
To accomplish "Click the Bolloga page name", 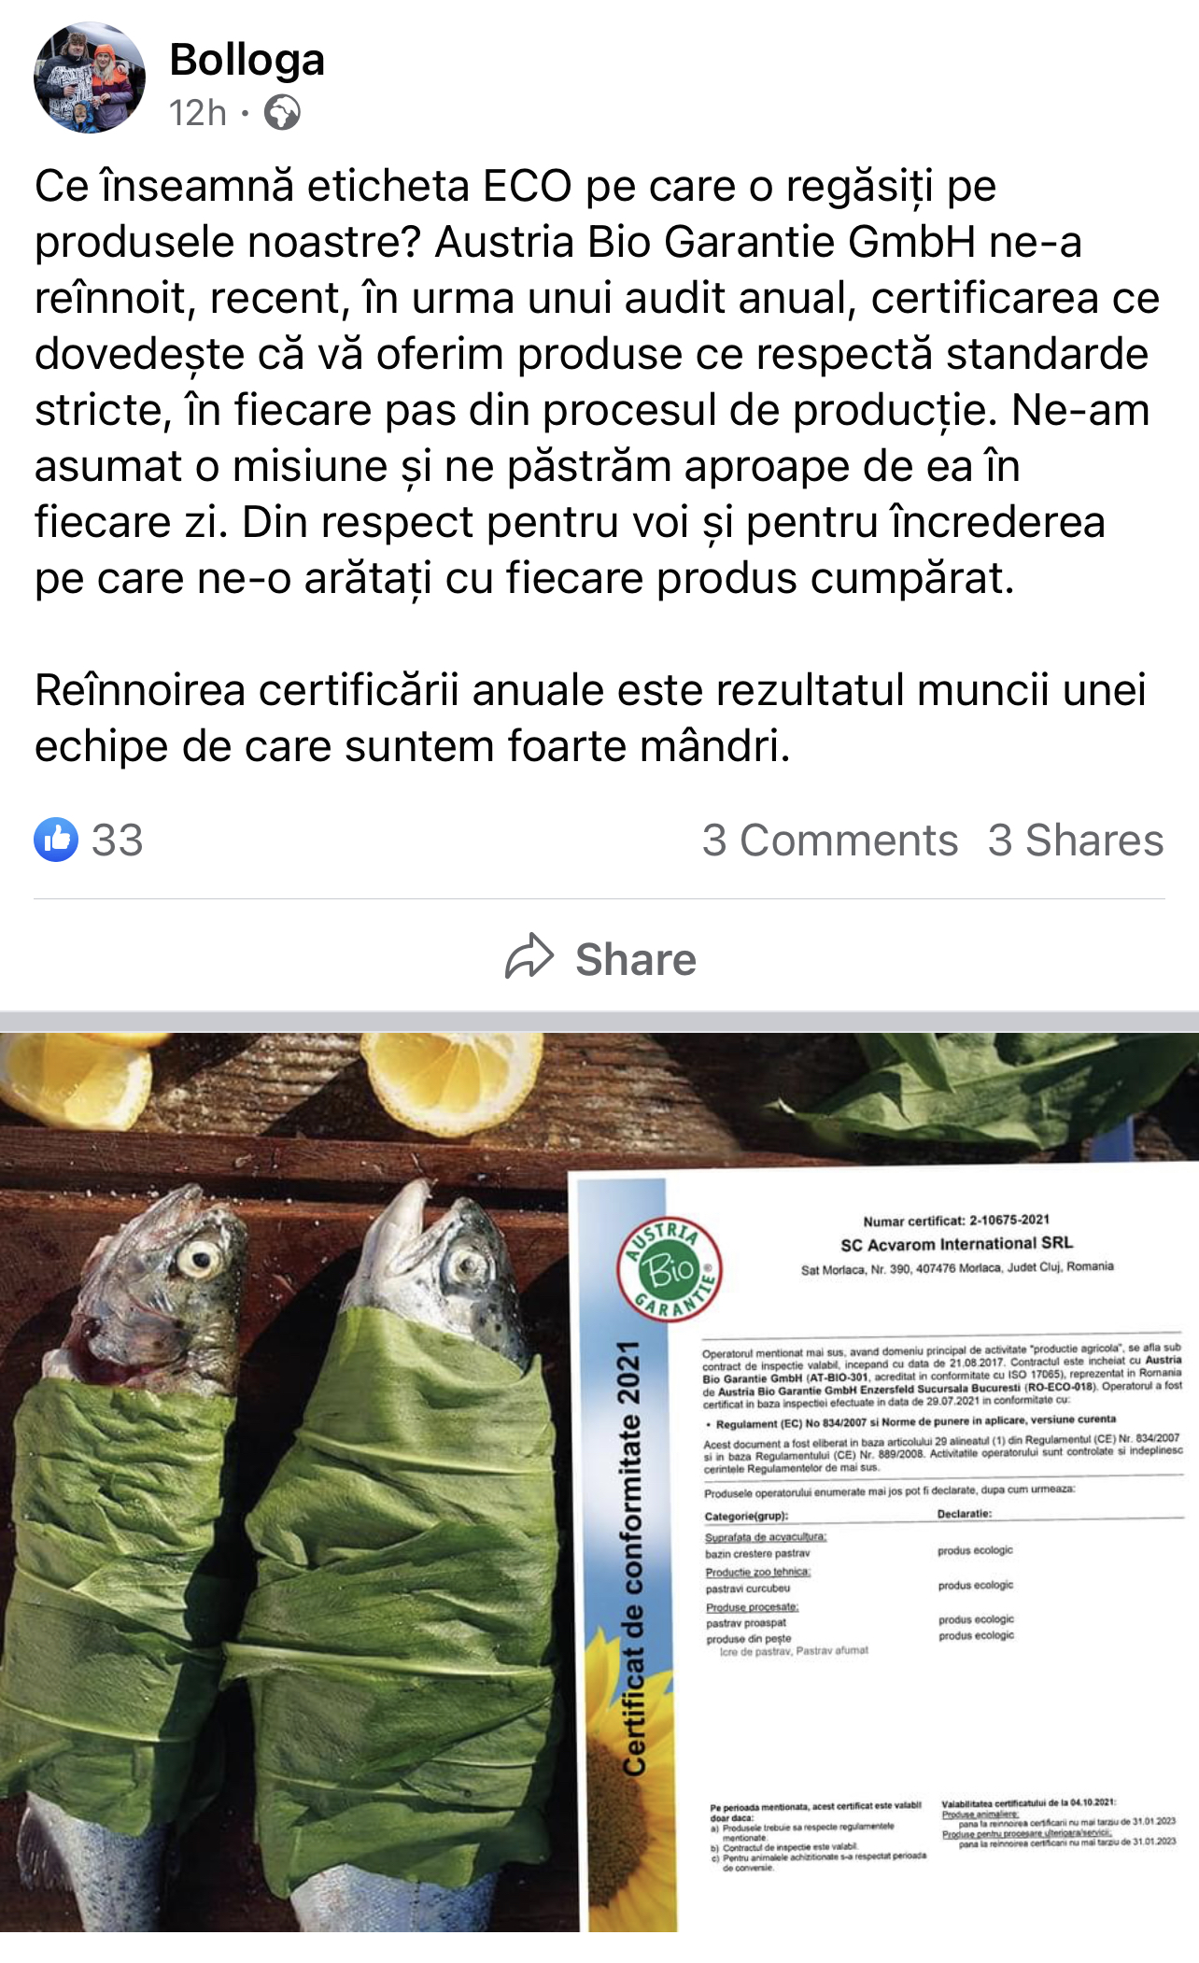I will [247, 60].
